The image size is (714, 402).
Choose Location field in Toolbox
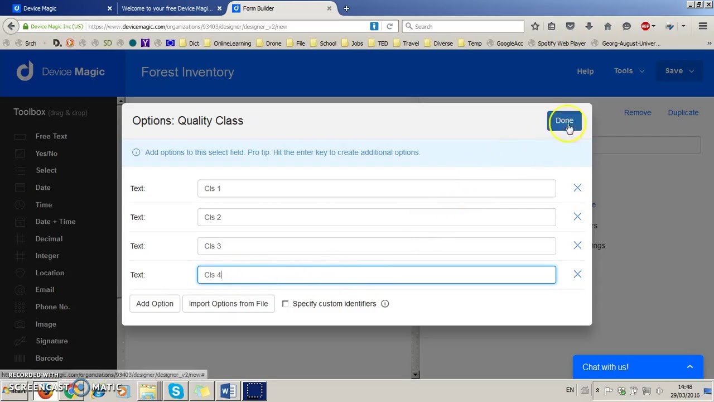click(x=50, y=273)
